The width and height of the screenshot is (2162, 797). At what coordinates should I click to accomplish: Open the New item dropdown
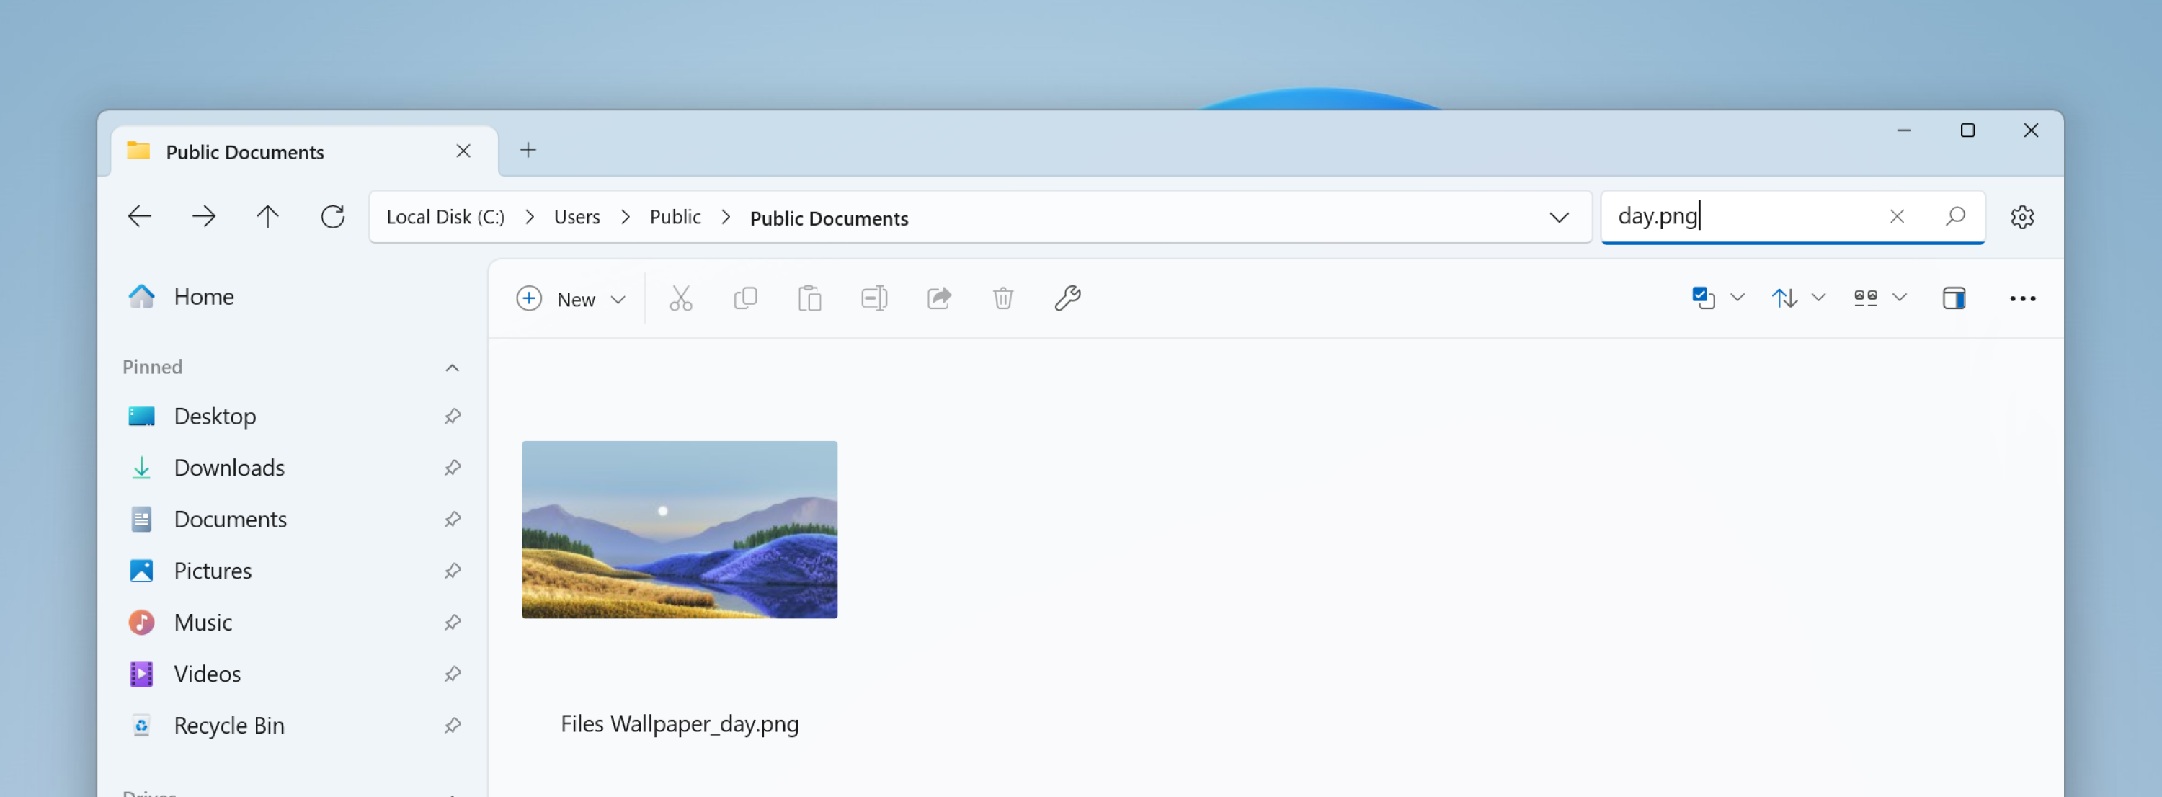pyautogui.click(x=619, y=298)
